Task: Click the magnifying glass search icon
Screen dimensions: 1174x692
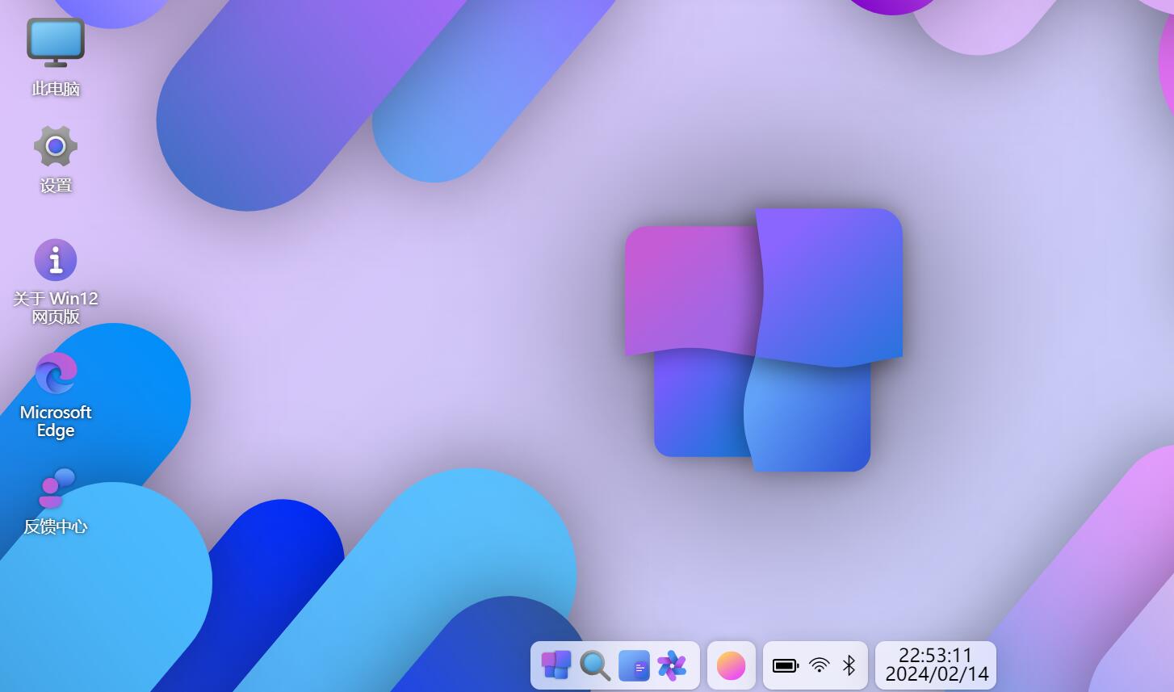Action: (x=594, y=665)
